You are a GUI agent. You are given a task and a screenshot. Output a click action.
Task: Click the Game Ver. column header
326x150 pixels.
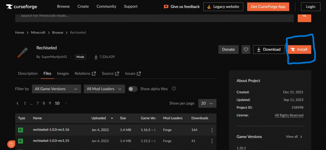click(x=148, y=118)
